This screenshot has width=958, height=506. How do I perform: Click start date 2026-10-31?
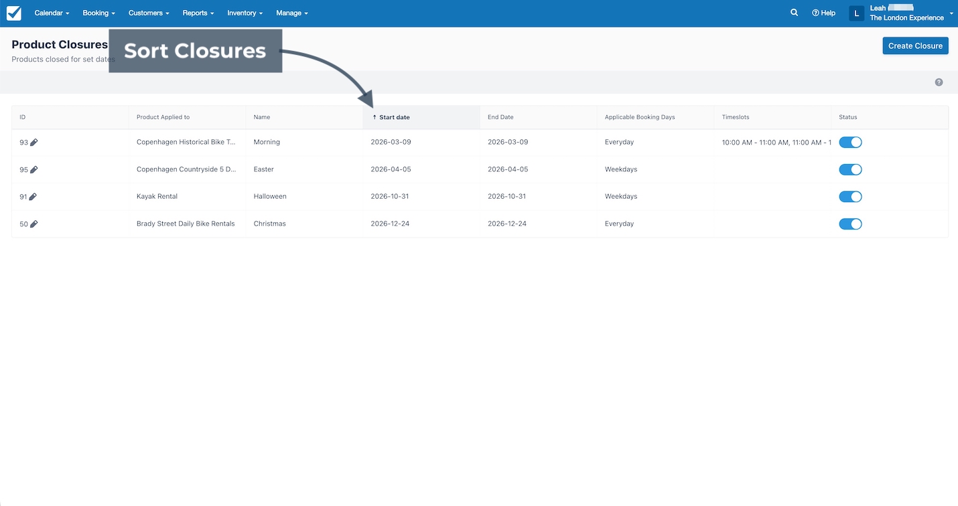click(x=390, y=196)
